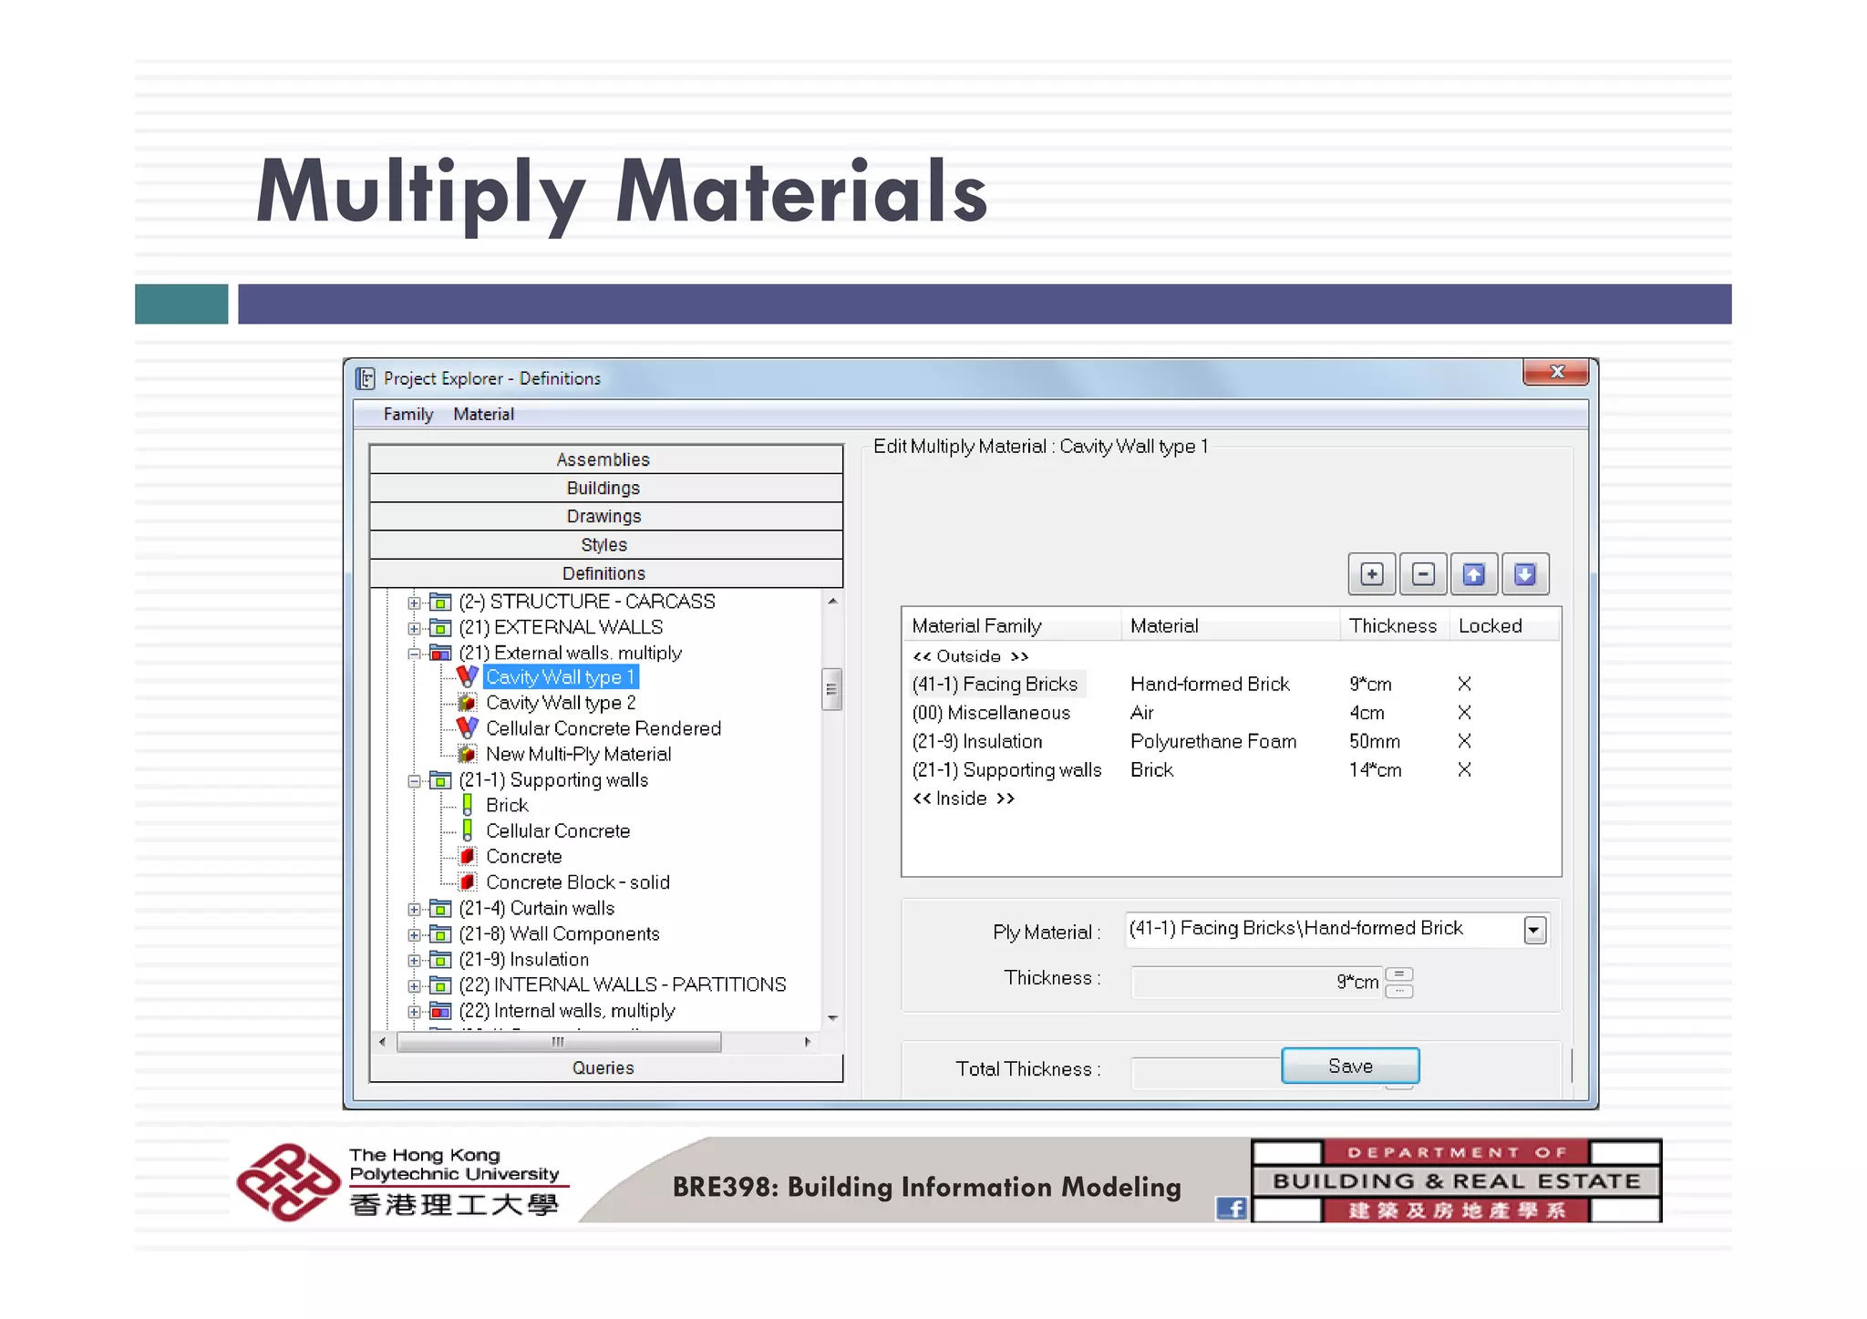1867x1319 pixels.
Task: Increase Thickness using the stepper up arrow
Action: (1398, 974)
